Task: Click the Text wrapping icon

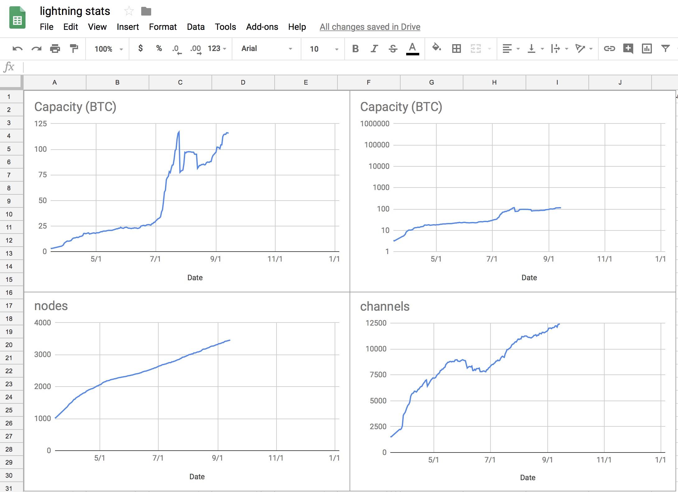Action: point(555,49)
